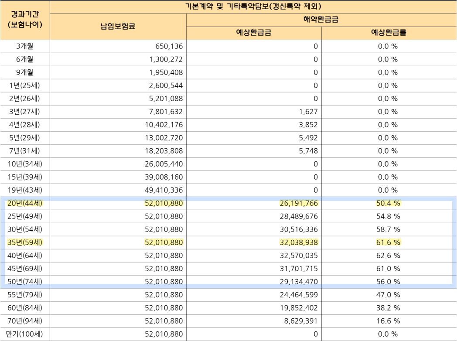Click the highlighted refund value 26,191,766
457x341 pixels.
pyautogui.click(x=299, y=204)
